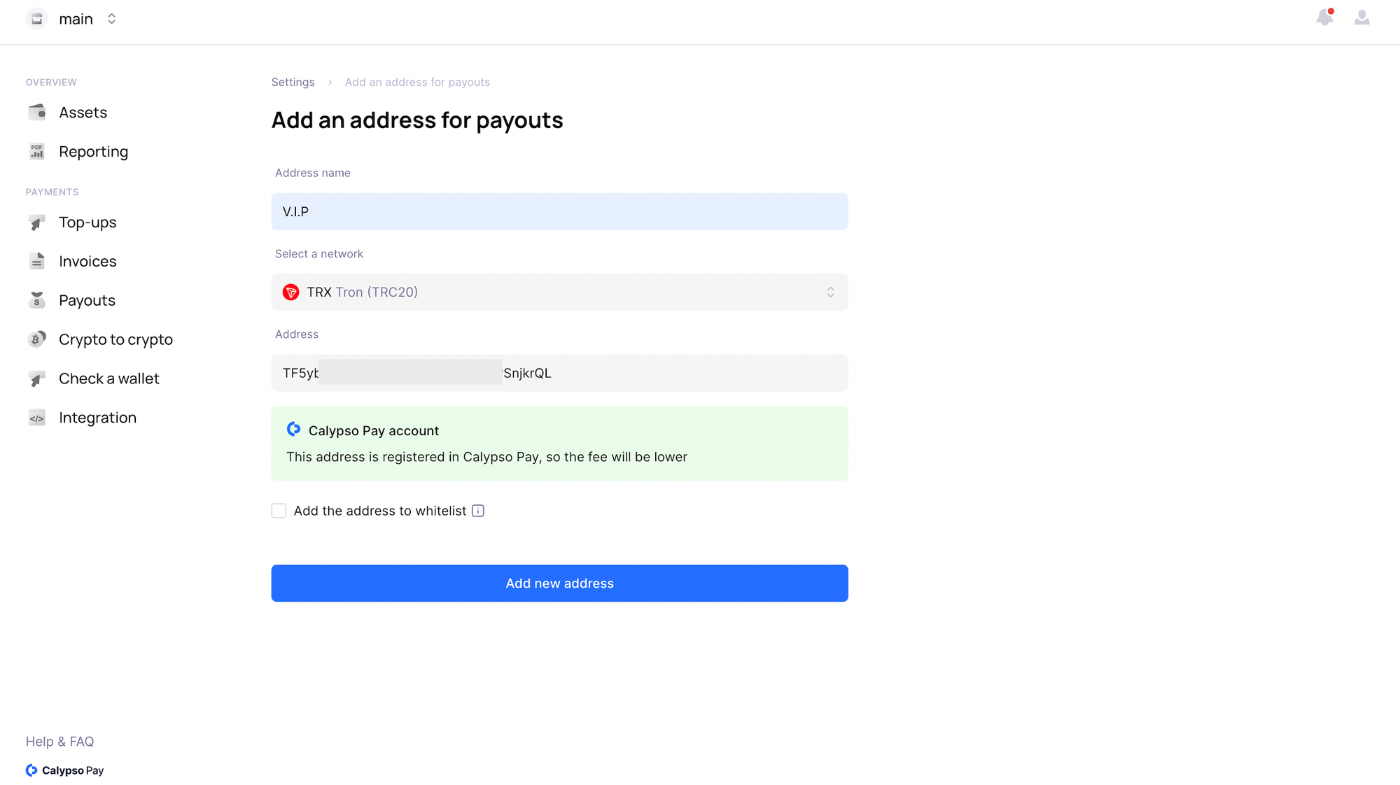Viewport: 1400px width, 785px height.
Task: Click the Payouts money bag icon
Action: tap(37, 300)
